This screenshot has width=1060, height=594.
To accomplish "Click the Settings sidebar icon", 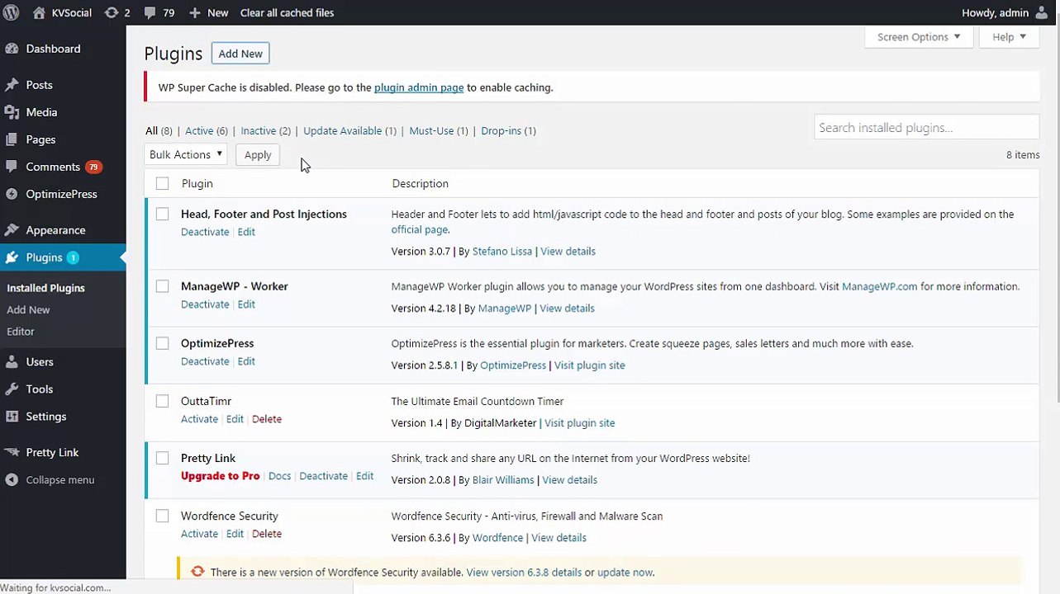I will coord(12,417).
